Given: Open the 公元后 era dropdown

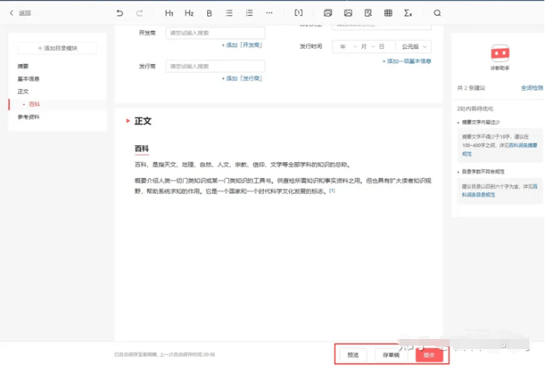Looking at the screenshot, I should tap(414, 47).
